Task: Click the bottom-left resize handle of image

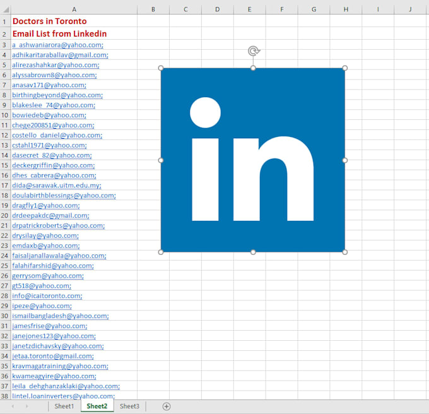Action: click(x=161, y=252)
